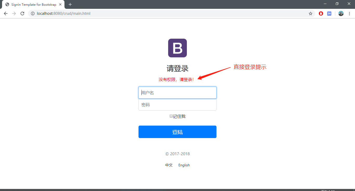Viewport: 355px width, 191px height.
Task: Click the bookmark star in the address bar
Action: click(310, 13)
